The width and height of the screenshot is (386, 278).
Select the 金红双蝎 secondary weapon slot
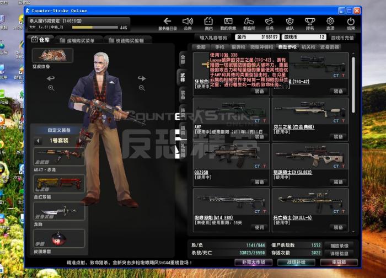(x=59, y=184)
